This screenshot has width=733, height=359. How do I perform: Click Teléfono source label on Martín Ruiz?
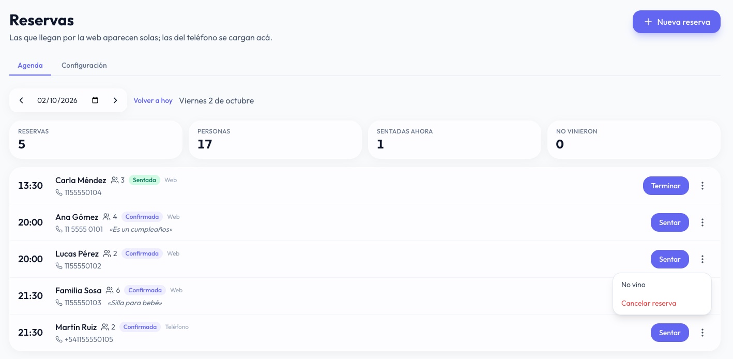point(177,327)
